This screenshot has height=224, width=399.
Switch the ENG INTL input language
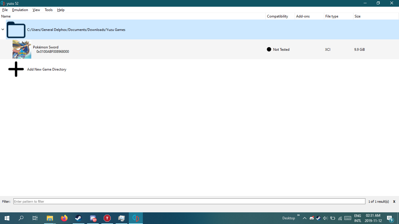click(358, 218)
